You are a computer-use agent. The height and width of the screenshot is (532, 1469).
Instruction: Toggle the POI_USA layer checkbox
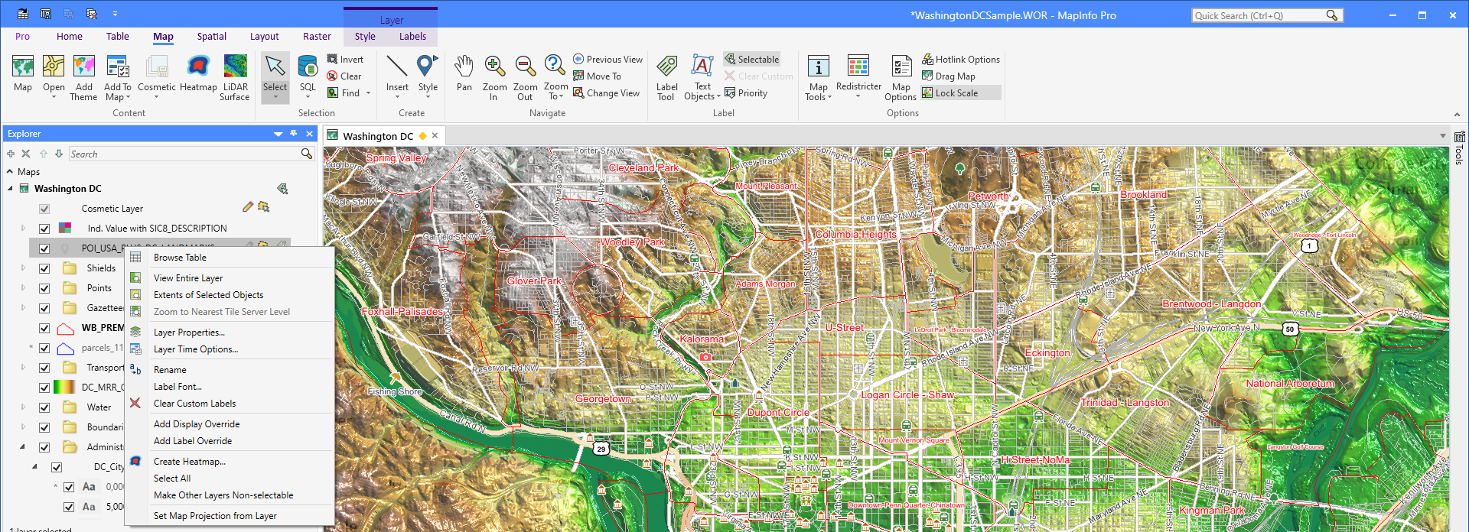[x=44, y=248]
